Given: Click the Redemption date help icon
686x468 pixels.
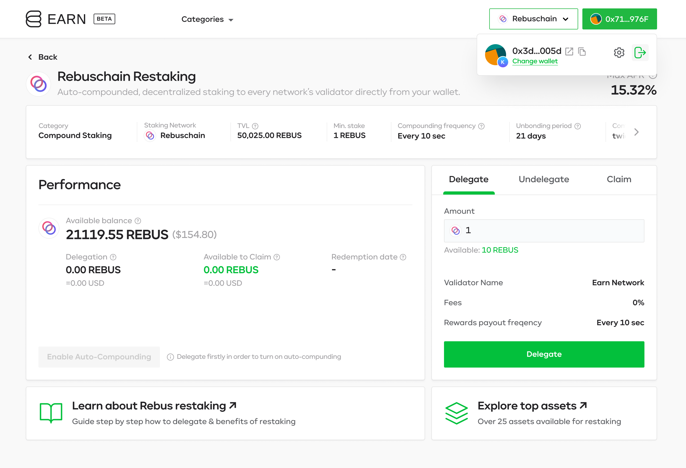Looking at the screenshot, I should [x=403, y=257].
